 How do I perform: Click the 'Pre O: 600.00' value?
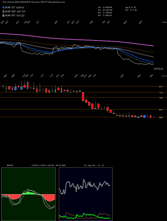pyautogui.click(x=105, y=7)
